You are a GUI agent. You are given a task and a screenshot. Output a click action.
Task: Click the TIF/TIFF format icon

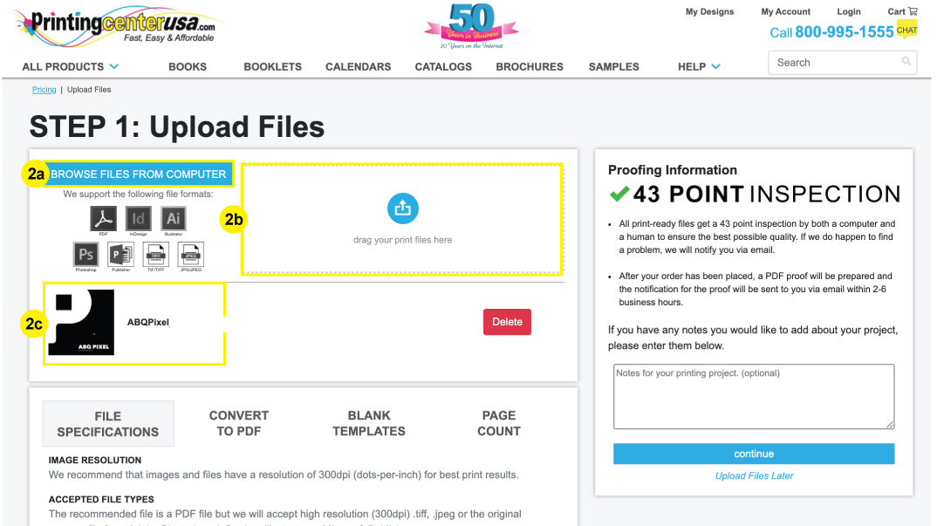[x=155, y=254]
